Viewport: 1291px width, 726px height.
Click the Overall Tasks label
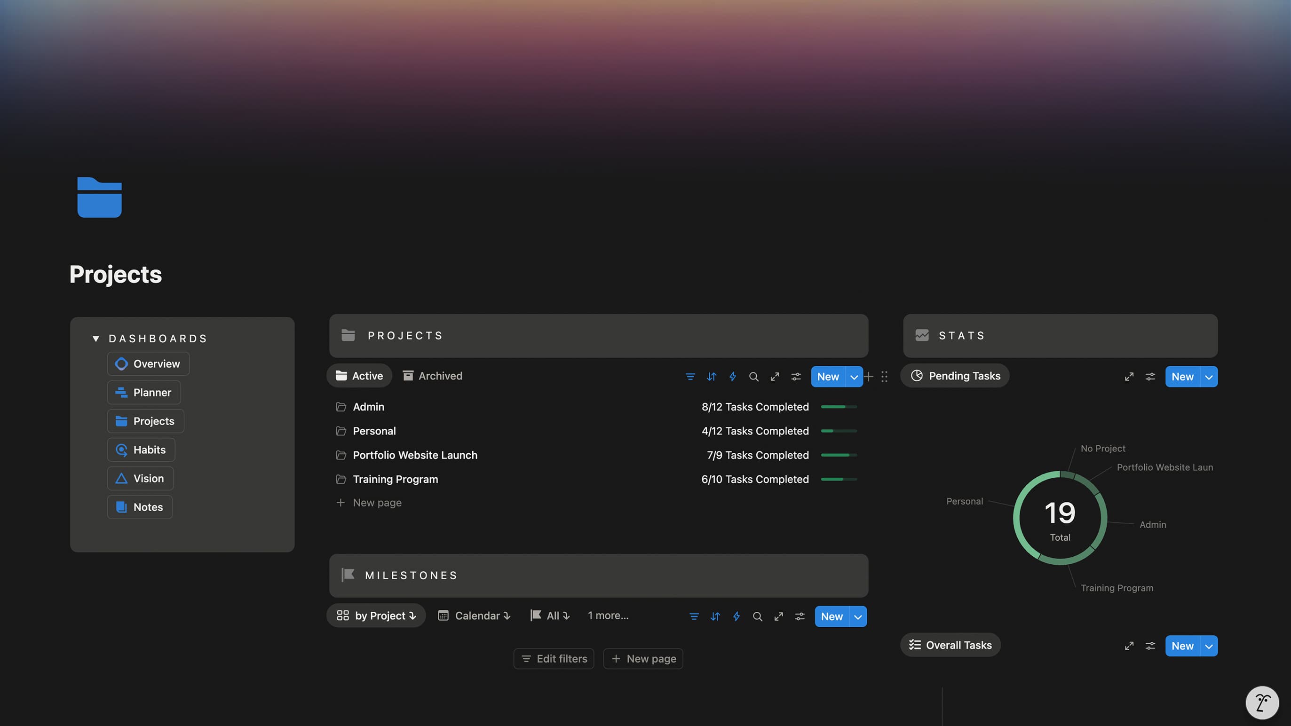coord(950,645)
